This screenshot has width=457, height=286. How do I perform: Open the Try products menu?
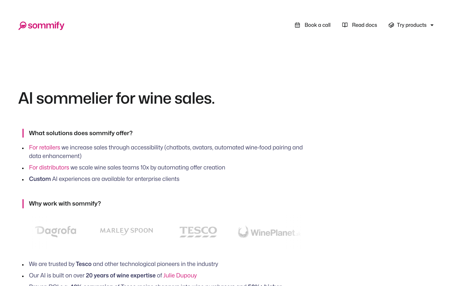pos(411,25)
